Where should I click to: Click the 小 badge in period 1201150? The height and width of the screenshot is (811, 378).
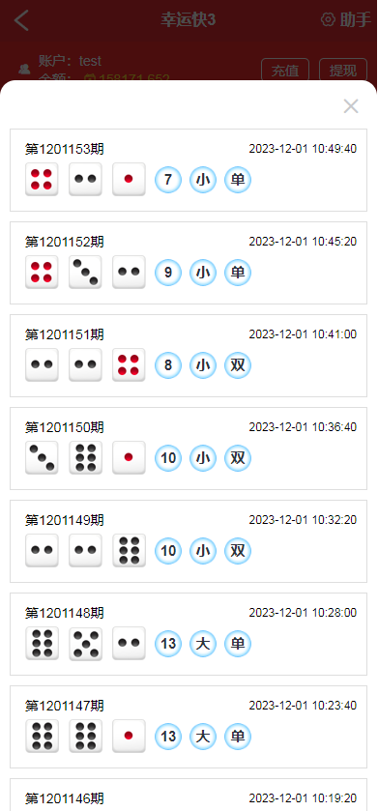tap(203, 458)
